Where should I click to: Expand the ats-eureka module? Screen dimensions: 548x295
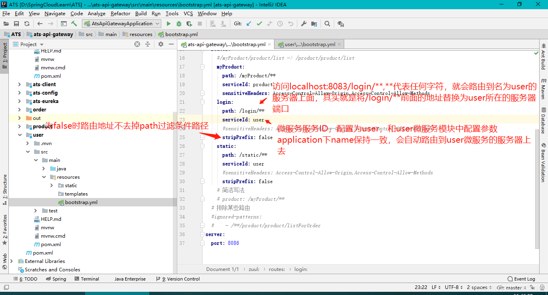(x=19, y=101)
